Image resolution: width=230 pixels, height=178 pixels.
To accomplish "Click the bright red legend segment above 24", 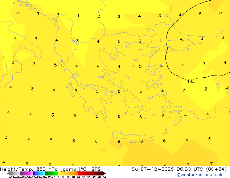I will pos(79,173).
